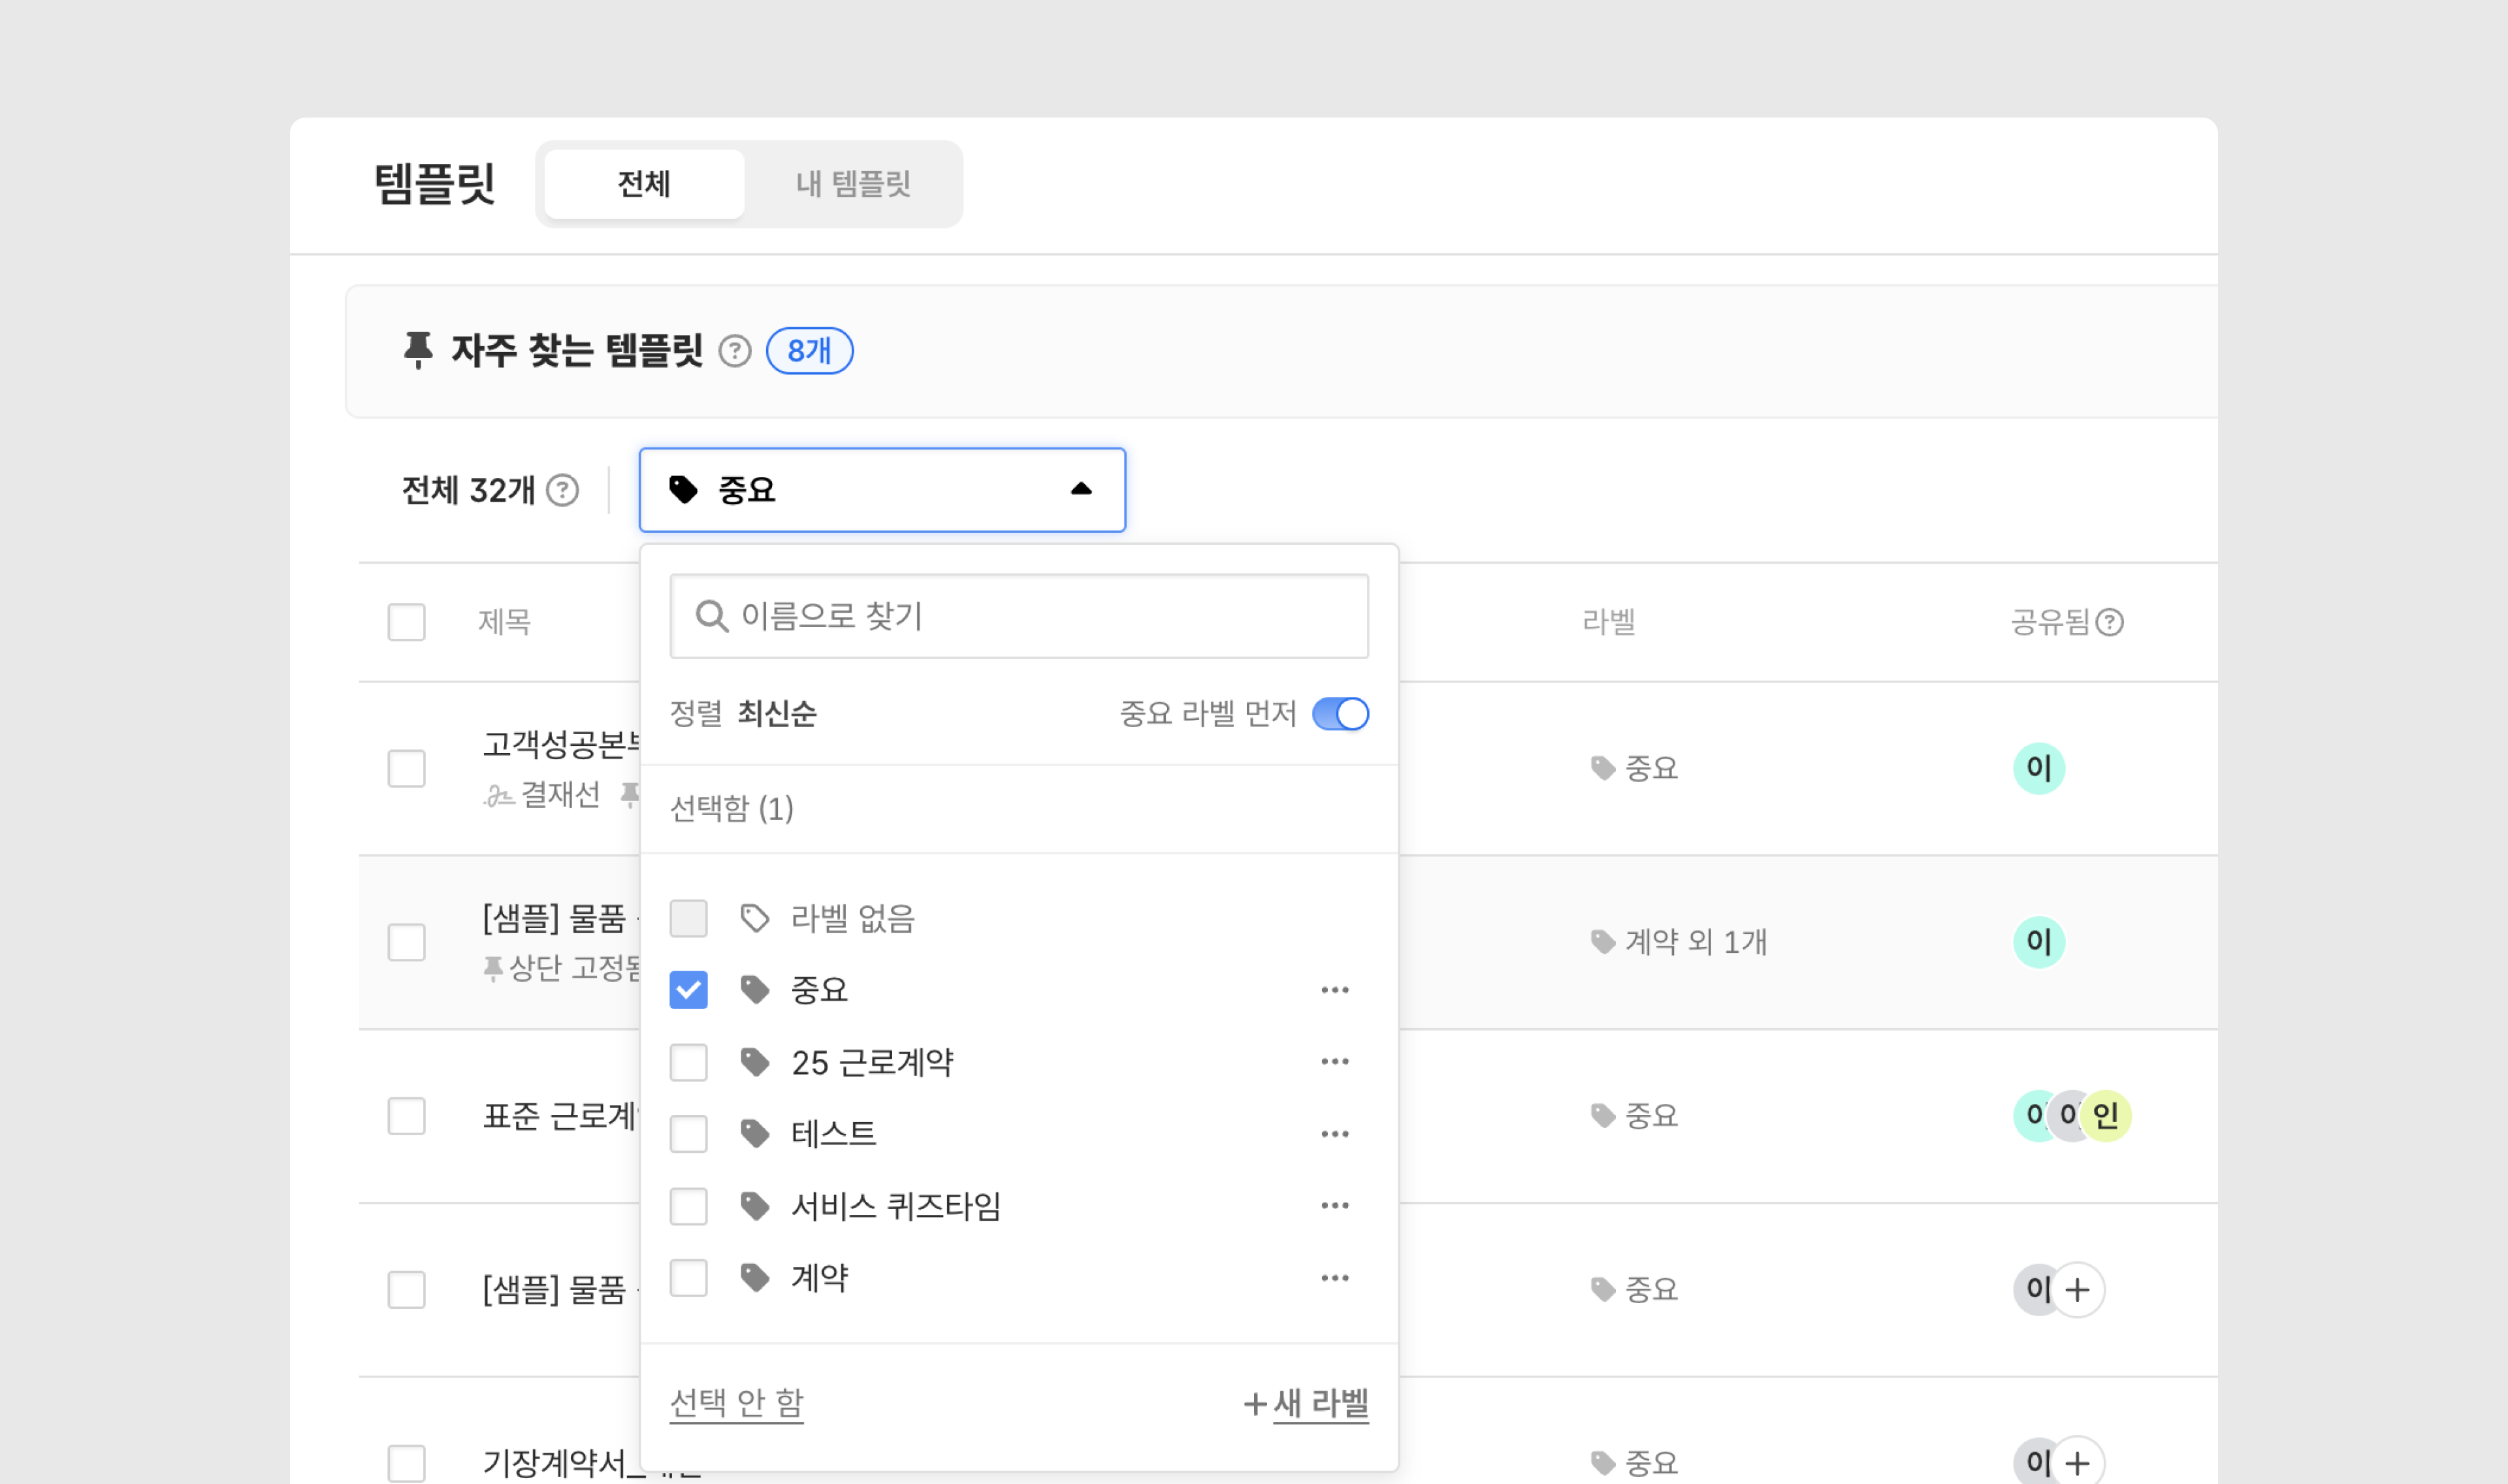
Task: Change sort order from 최신순
Action: [x=776, y=714]
